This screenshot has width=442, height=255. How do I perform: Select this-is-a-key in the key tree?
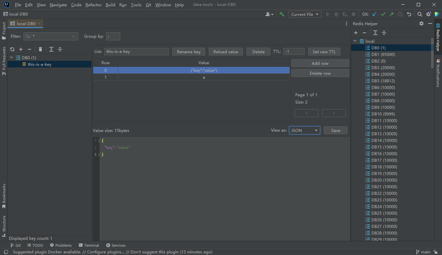tap(39, 64)
